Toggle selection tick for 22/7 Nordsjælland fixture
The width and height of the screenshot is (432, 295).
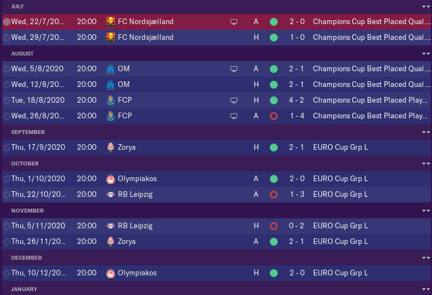[x=6, y=22]
